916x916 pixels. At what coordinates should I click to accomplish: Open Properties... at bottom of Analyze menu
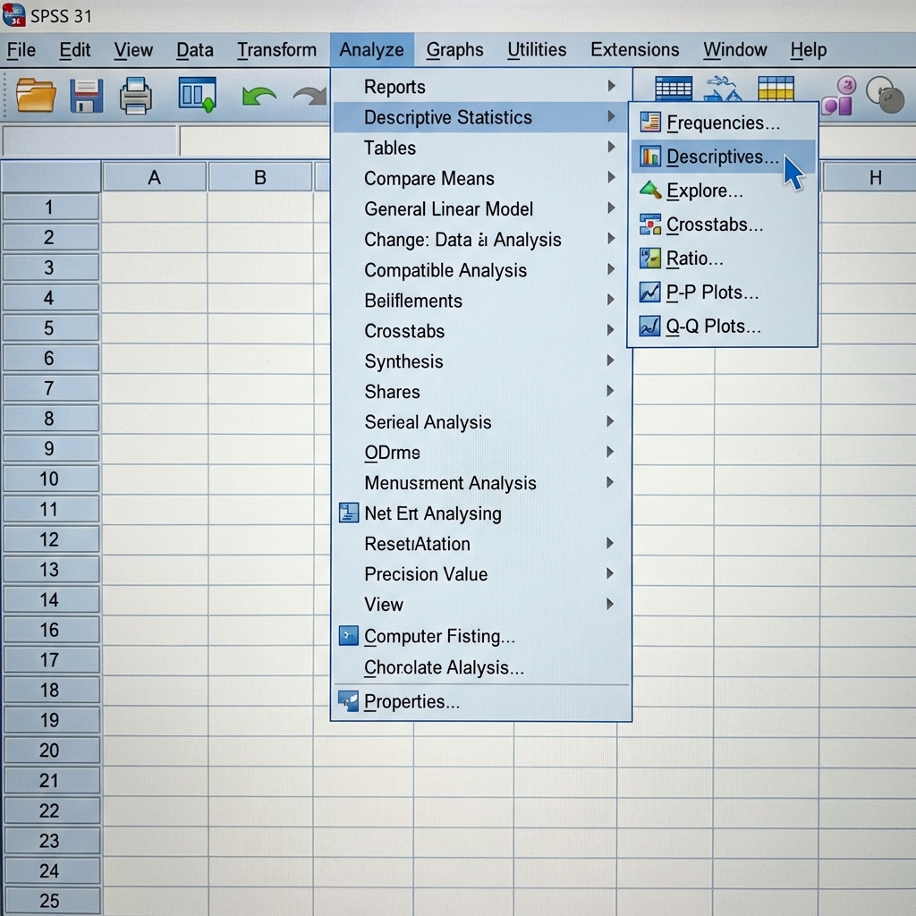pyautogui.click(x=411, y=702)
